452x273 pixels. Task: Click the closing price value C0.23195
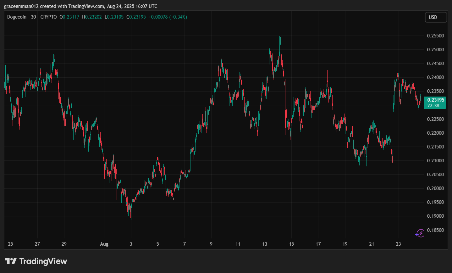pos(136,17)
